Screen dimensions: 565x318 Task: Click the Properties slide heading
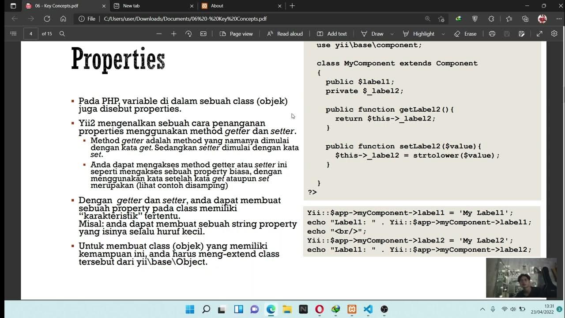coord(118,59)
